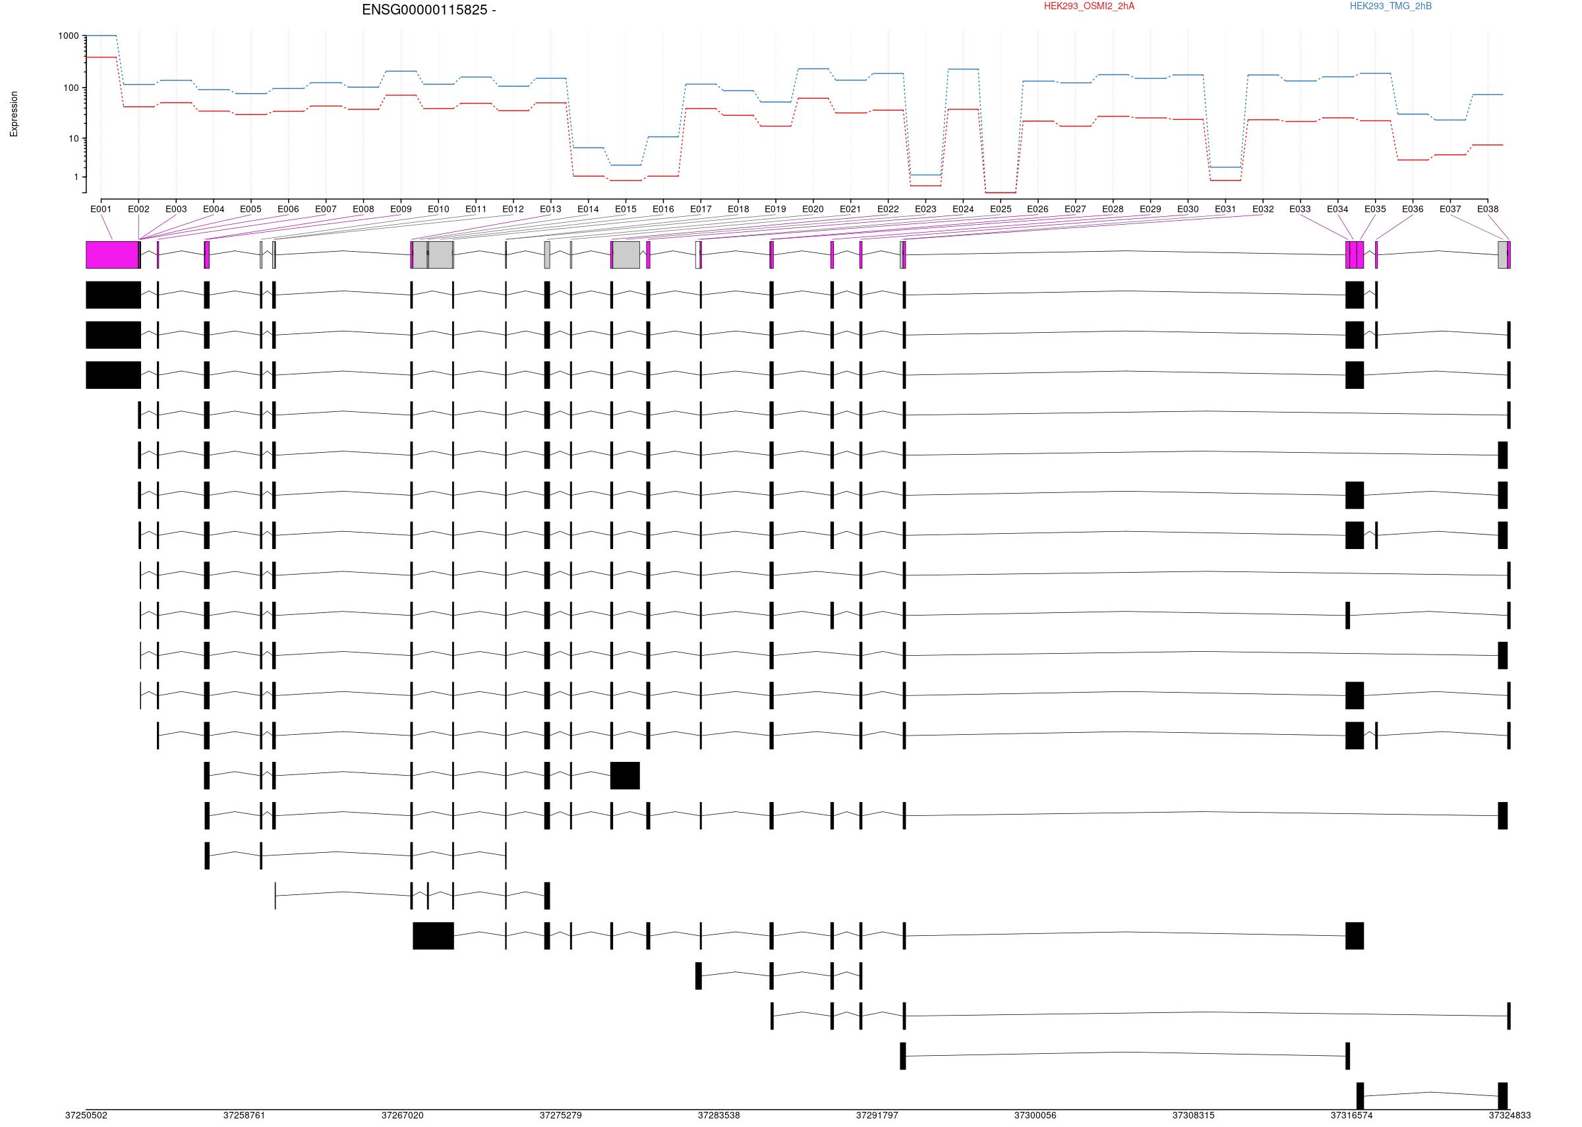Click genomic coordinate 37283538
This screenshot has width=1582, height=1127.
pos(719,1116)
